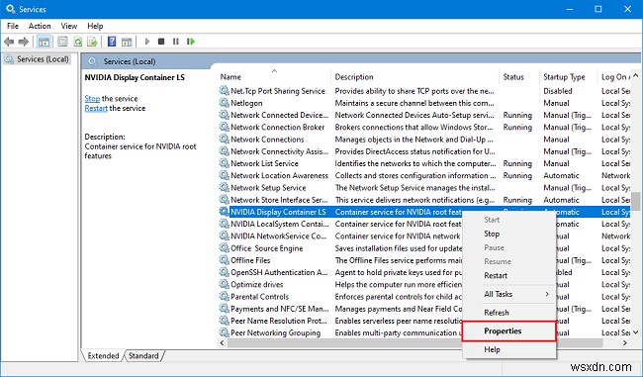Image resolution: width=643 pixels, height=377 pixels.
Task: Sort by the Startup Type column header
Action: point(564,77)
